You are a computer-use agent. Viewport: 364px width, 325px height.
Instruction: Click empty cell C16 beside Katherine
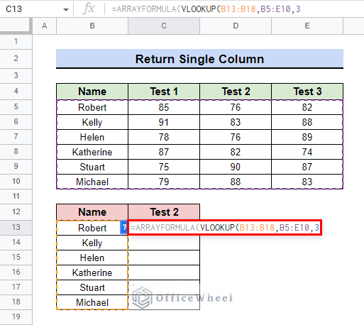pos(164,272)
